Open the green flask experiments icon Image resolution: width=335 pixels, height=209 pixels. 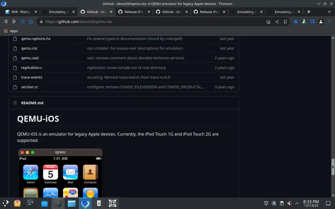click(x=304, y=22)
